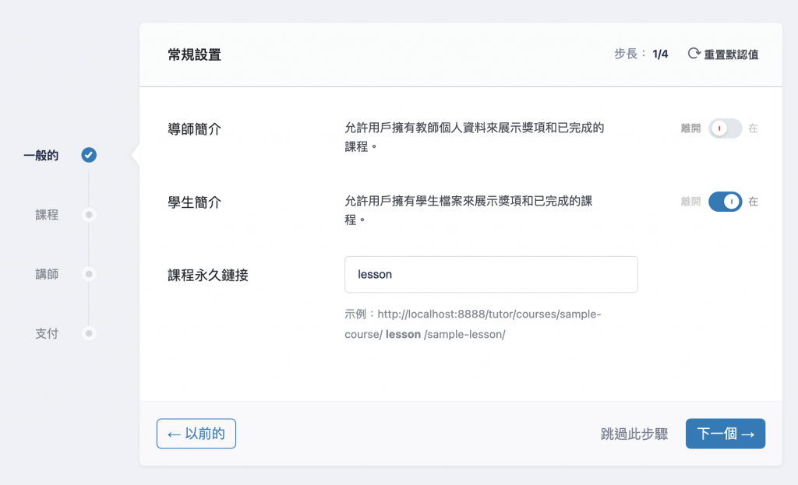Image resolution: width=798 pixels, height=485 pixels.
Task: Click the circular reset arrow icon
Action: click(x=694, y=54)
